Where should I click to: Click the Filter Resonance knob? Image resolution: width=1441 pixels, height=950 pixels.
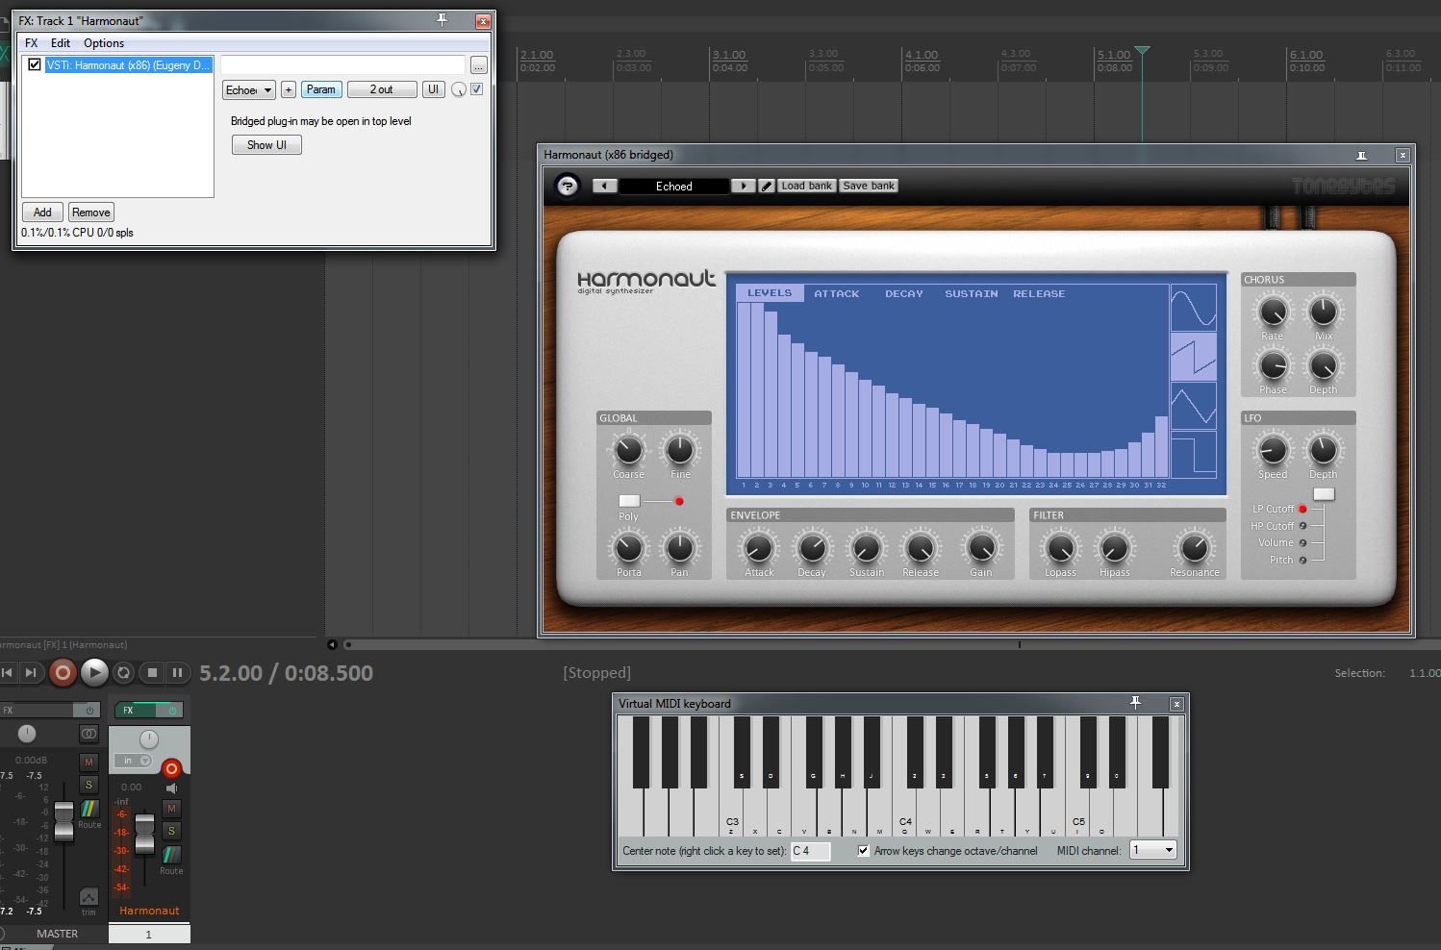[x=1193, y=547]
